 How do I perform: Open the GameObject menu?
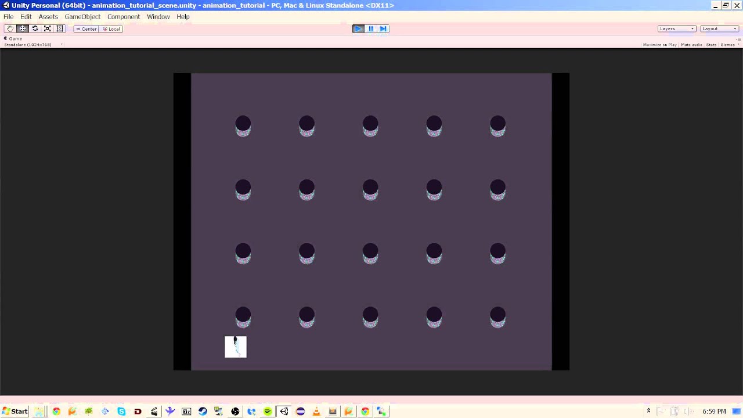pyautogui.click(x=82, y=17)
